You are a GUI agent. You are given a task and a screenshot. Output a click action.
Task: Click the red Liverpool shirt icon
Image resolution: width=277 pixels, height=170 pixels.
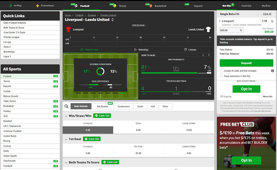[x=68, y=29]
